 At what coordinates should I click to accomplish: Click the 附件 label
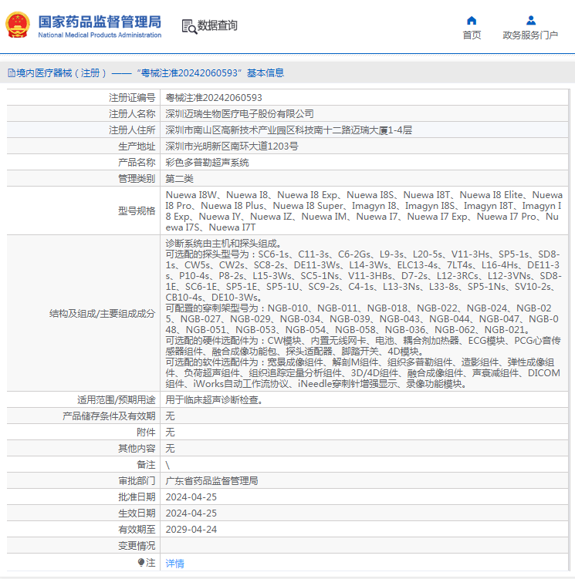pos(146,433)
